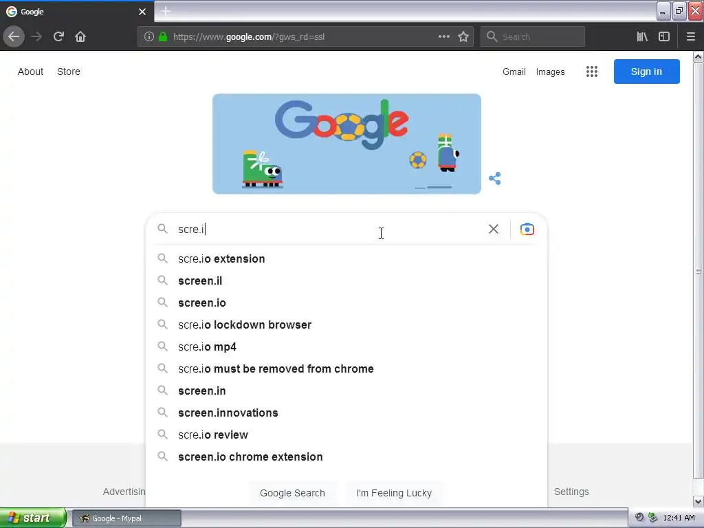The height and width of the screenshot is (528, 704).
Task: Open the Windows Start menu
Action: 33,518
